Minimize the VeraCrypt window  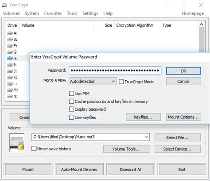coord(167,5)
